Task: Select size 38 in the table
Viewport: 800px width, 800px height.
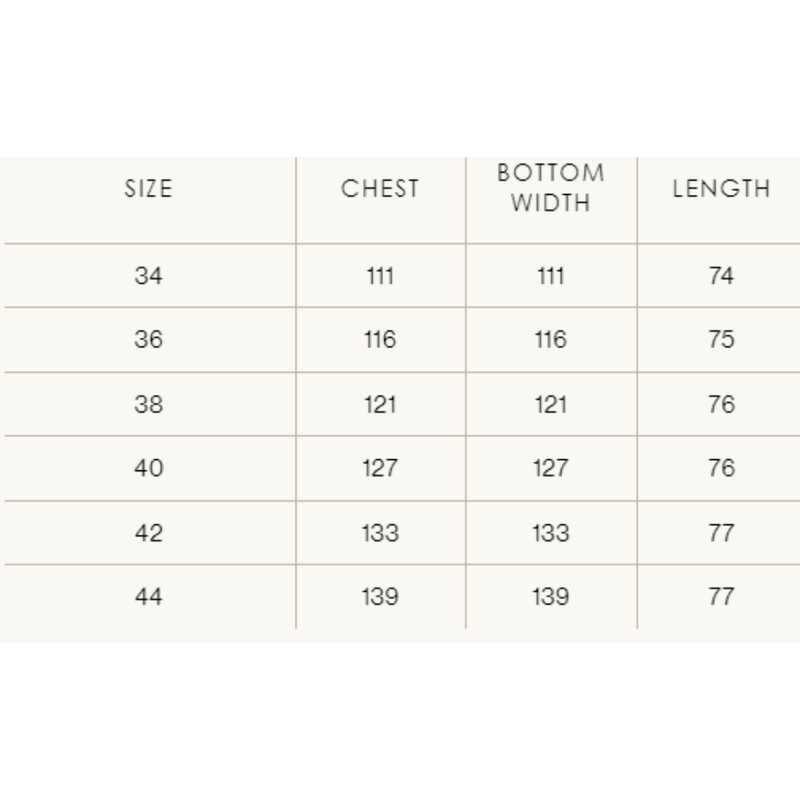Action: [x=148, y=404]
